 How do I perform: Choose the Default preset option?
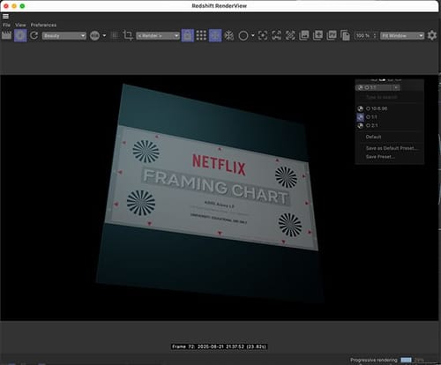373,137
